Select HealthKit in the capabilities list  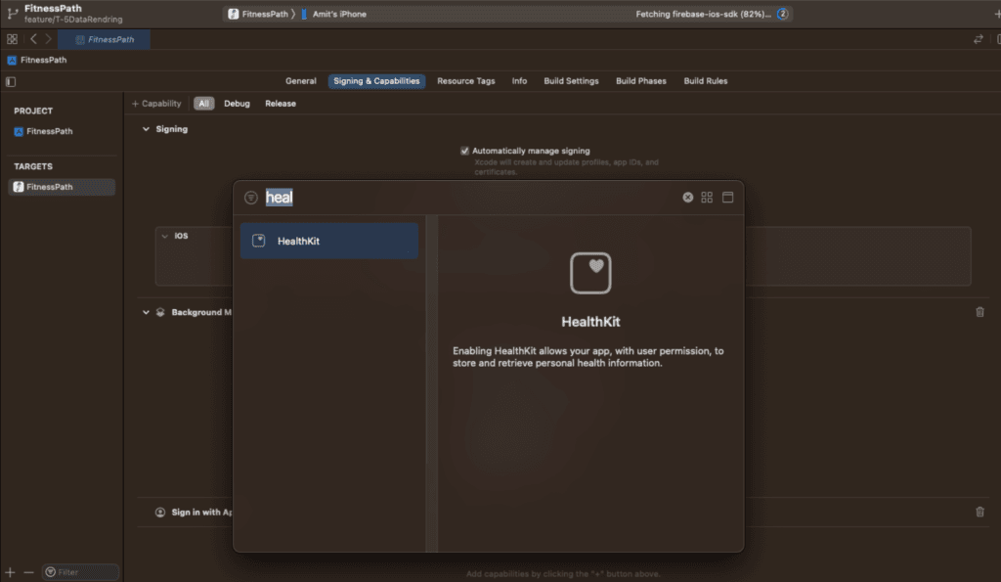328,241
